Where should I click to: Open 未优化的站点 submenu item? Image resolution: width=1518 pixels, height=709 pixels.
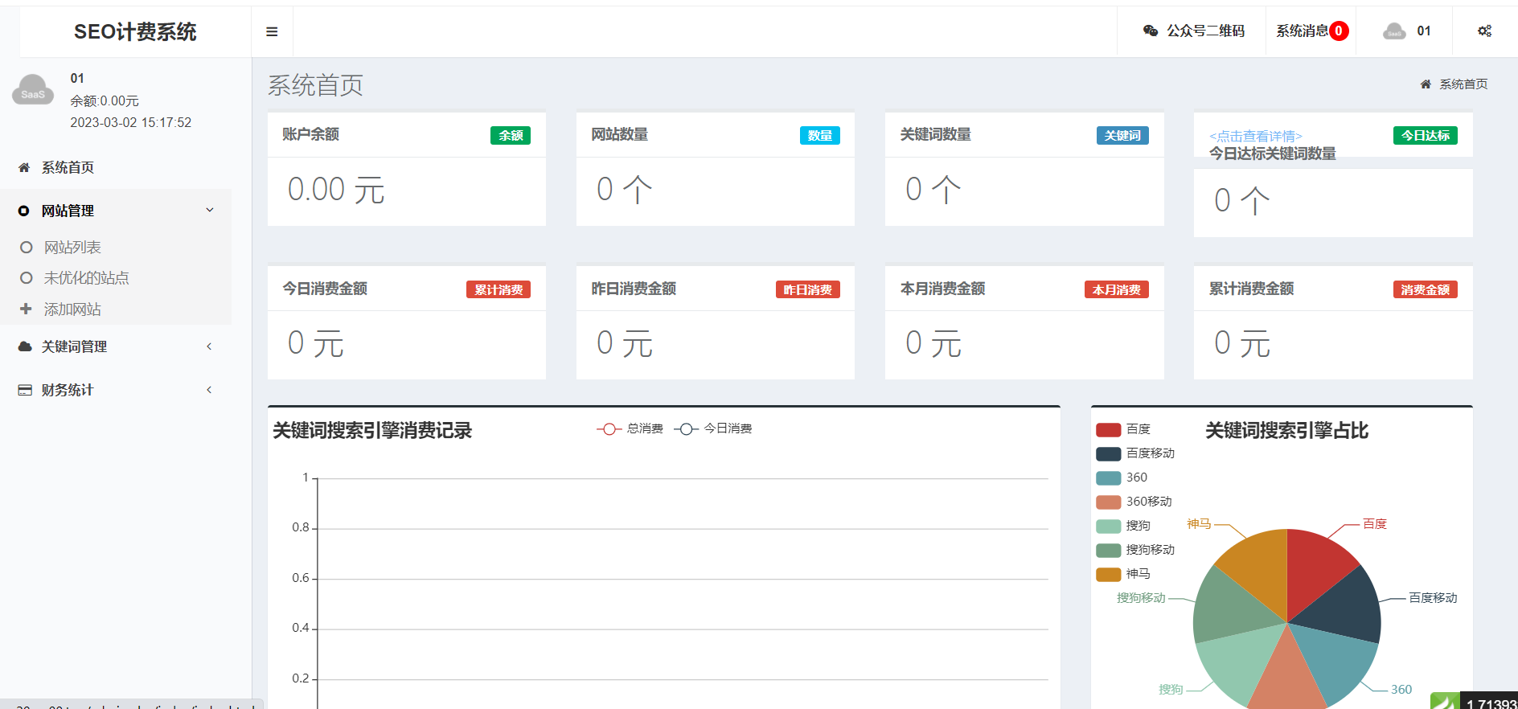point(86,278)
